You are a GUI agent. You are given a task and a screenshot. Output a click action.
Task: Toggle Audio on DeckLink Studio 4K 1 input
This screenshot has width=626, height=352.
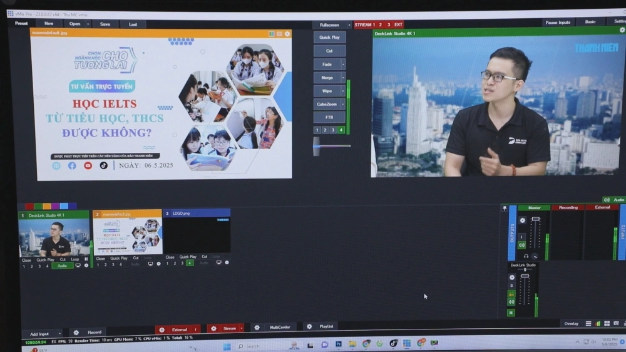pyautogui.click(x=62, y=266)
